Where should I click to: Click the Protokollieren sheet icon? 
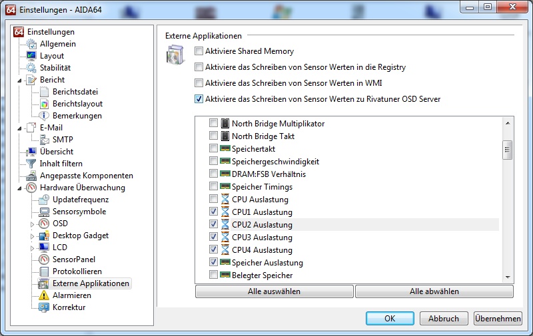(x=44, y=271)
